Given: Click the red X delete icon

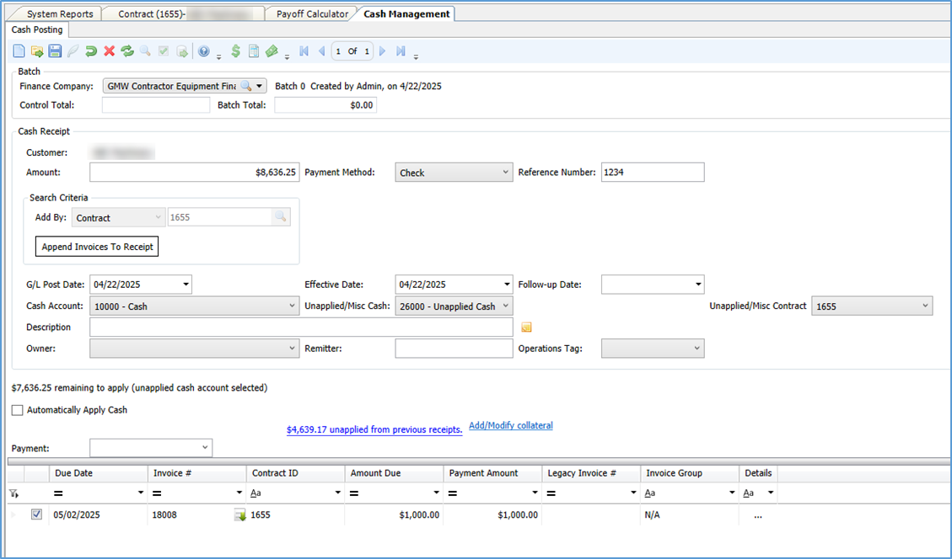Looking at the screenshot, I should [109, 51].
